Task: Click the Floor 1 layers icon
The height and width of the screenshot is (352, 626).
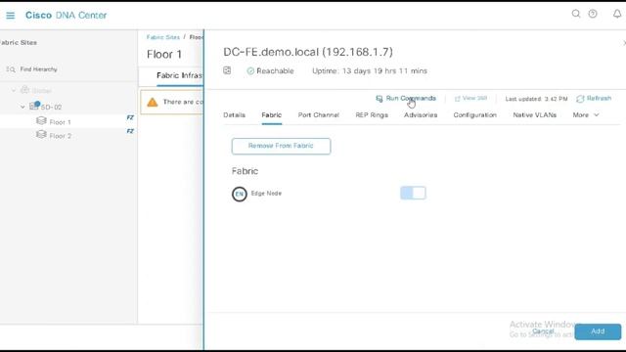Action: (41, 120)
